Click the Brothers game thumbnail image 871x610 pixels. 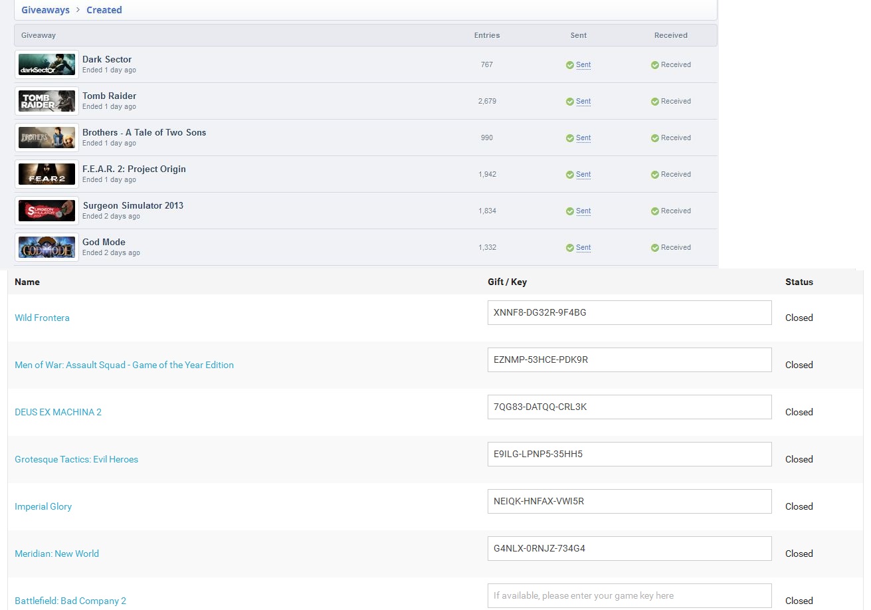(47, 138)
